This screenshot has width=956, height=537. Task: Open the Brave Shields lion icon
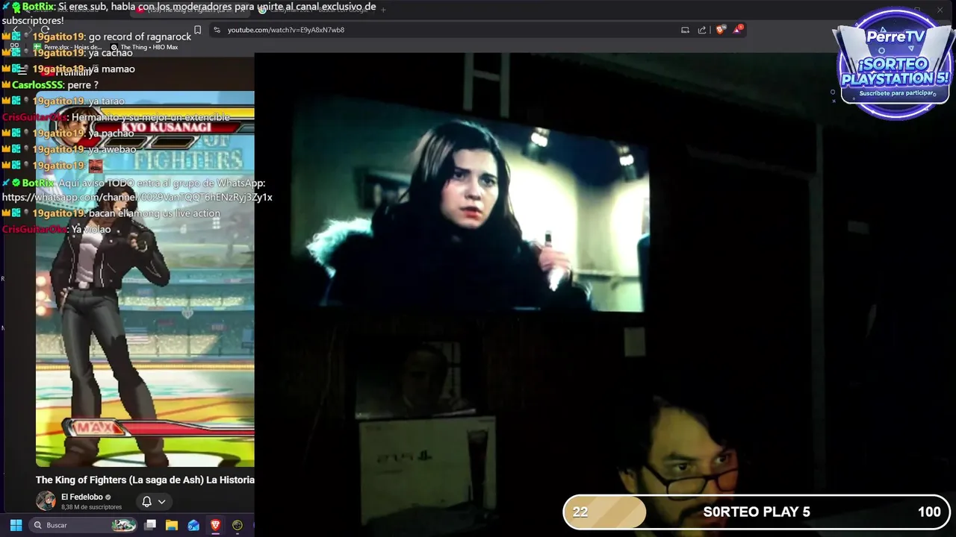click(720, 30)
